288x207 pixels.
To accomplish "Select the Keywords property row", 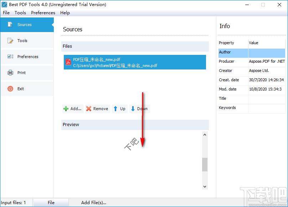I will [x=252, y=109].
